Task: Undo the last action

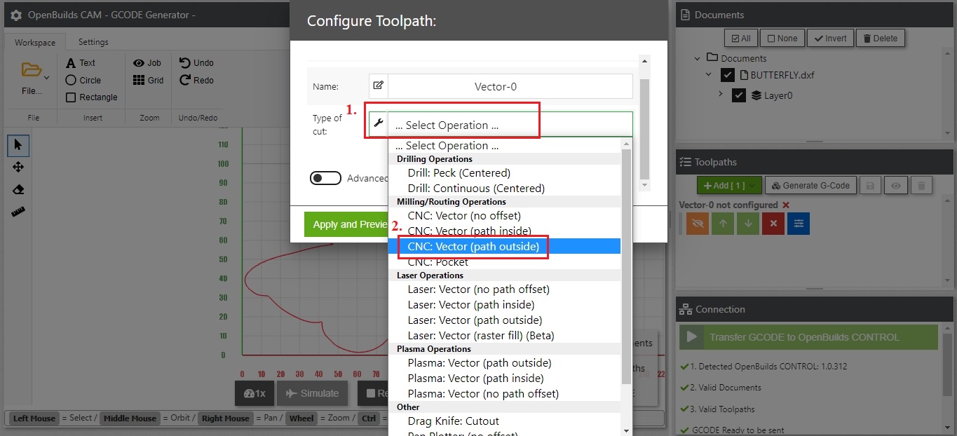Action: pos(196,62)
